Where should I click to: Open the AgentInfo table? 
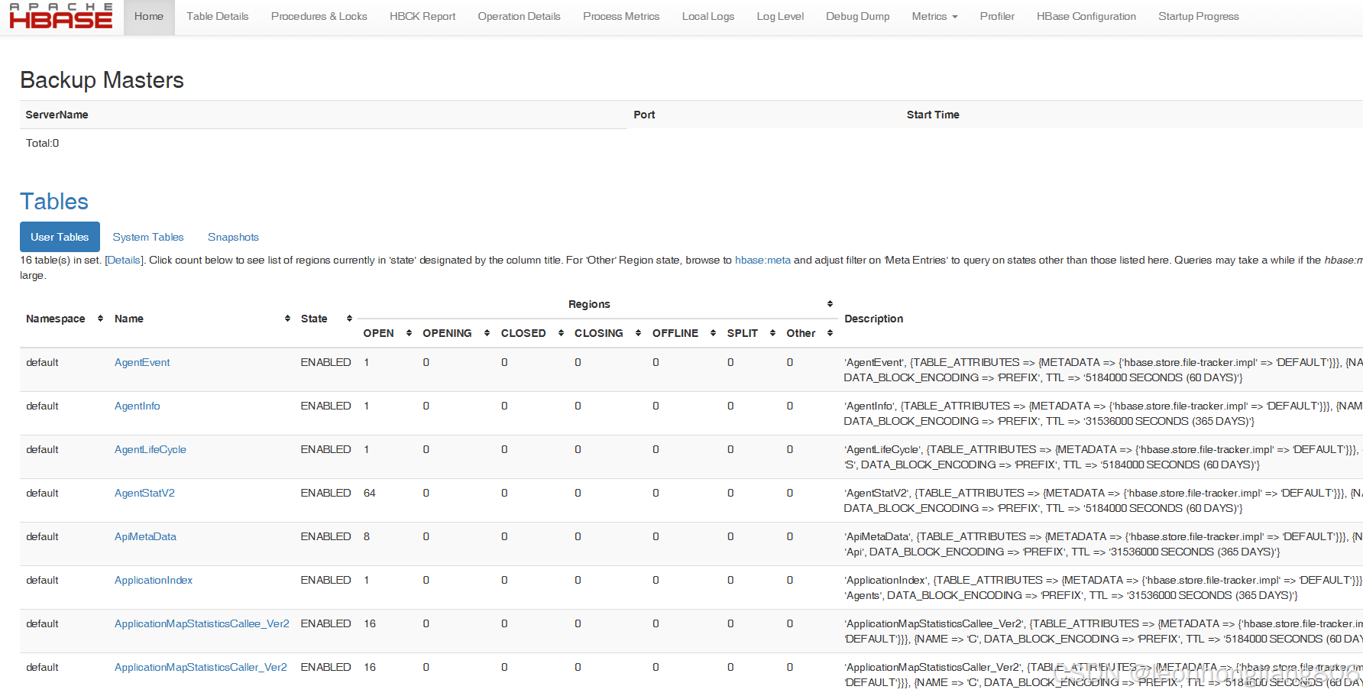(x=138, y=406)
